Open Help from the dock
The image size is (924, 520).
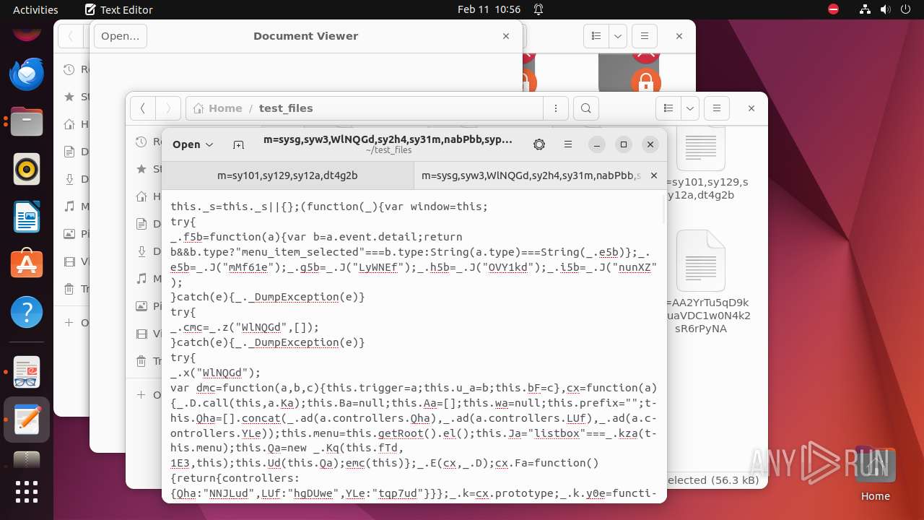pos(27,313)
